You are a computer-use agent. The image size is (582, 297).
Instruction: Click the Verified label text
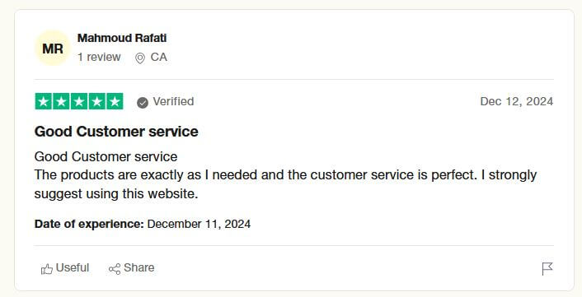point(173,101)
